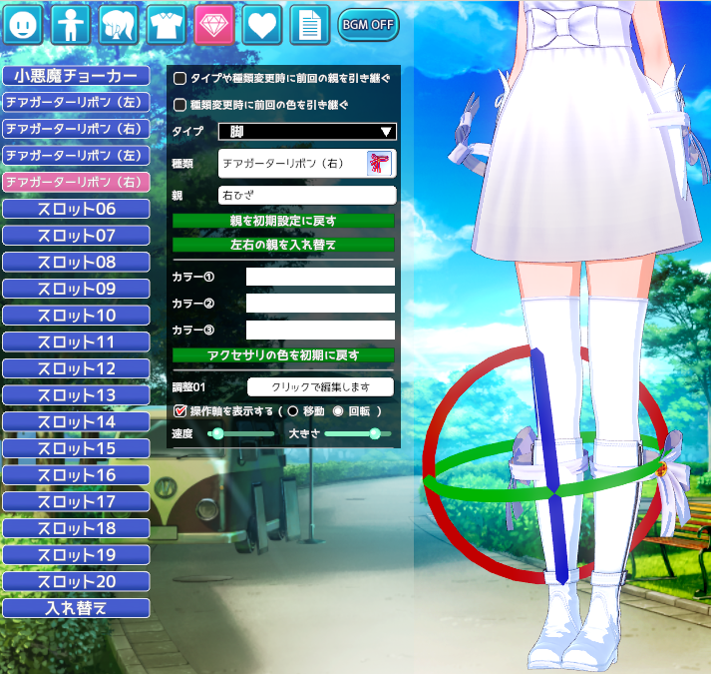The image size is (711, 674).
Task: Turn off music with BGM OFF button
Action: tap(368, 24)
